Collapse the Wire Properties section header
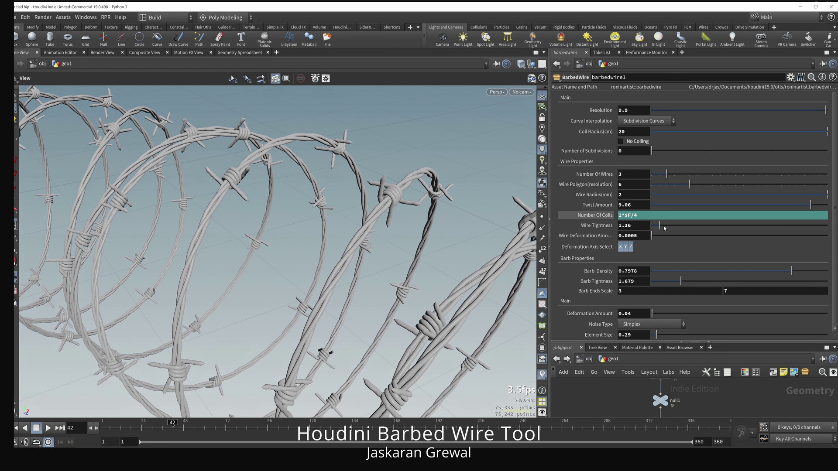The image size is (838, 471). tap(576, 161)
